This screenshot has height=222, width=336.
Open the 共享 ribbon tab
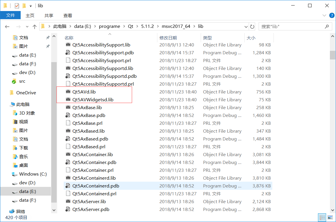pos(49,15)
